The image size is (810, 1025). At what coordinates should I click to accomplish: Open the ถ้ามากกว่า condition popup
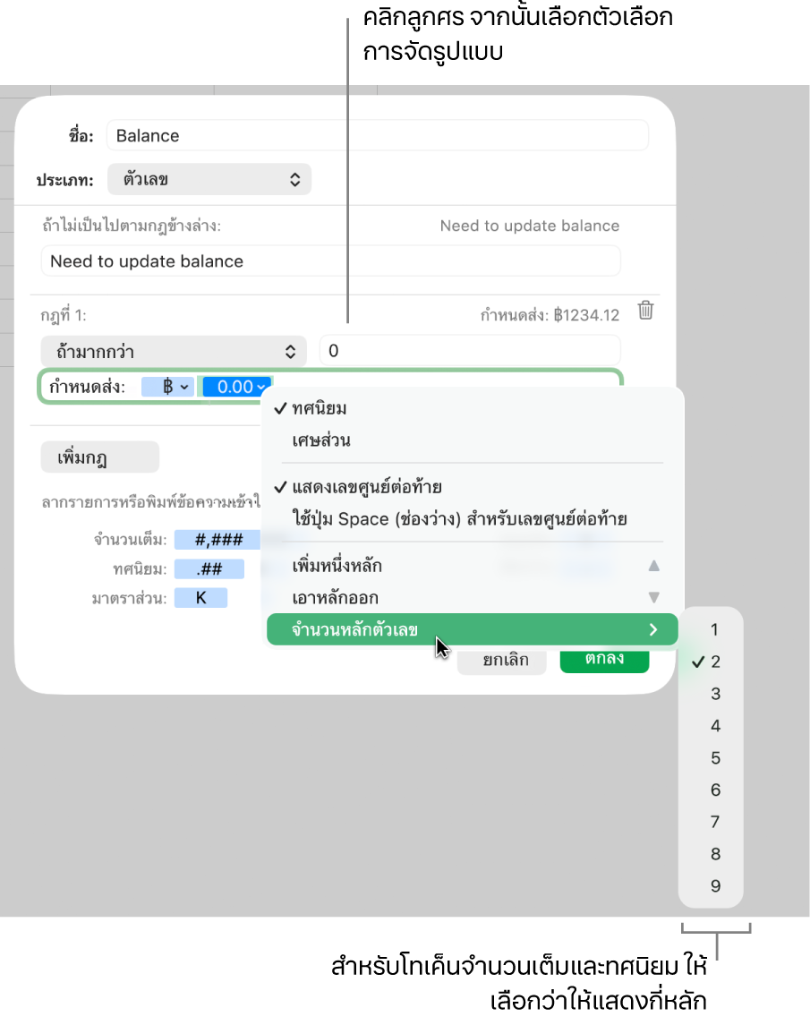click(x=174, y=352)
